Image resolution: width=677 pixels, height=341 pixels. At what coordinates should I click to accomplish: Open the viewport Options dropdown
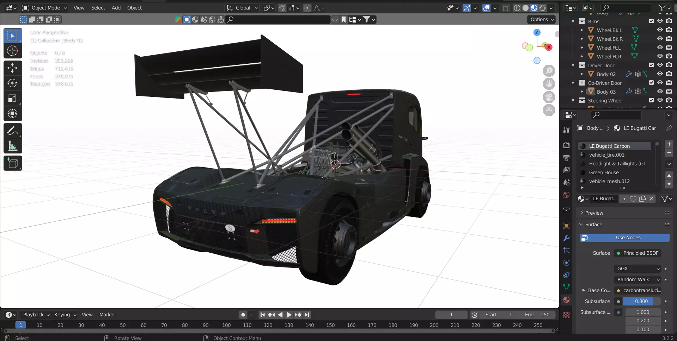[x=542, y=19]
